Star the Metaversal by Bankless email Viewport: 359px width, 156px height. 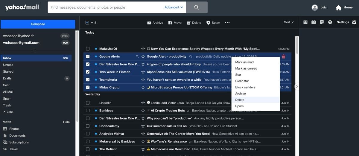tap(143, 142)
